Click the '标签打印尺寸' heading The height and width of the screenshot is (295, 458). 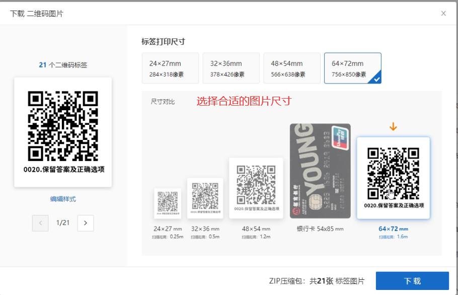[163, 41]
